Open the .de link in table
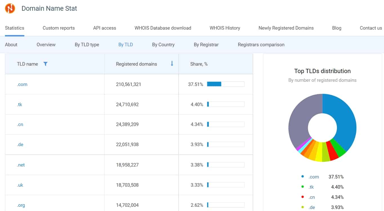This screenshot has height=211, width=384. coord(20,144)
